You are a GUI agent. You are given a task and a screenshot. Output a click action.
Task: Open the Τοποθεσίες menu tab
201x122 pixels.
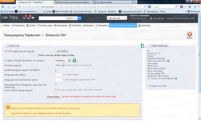pos(75,26)
